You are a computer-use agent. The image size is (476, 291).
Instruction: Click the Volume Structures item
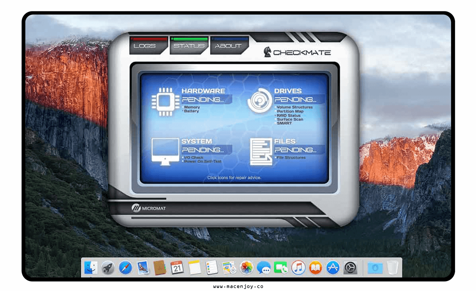click(295, 107)
